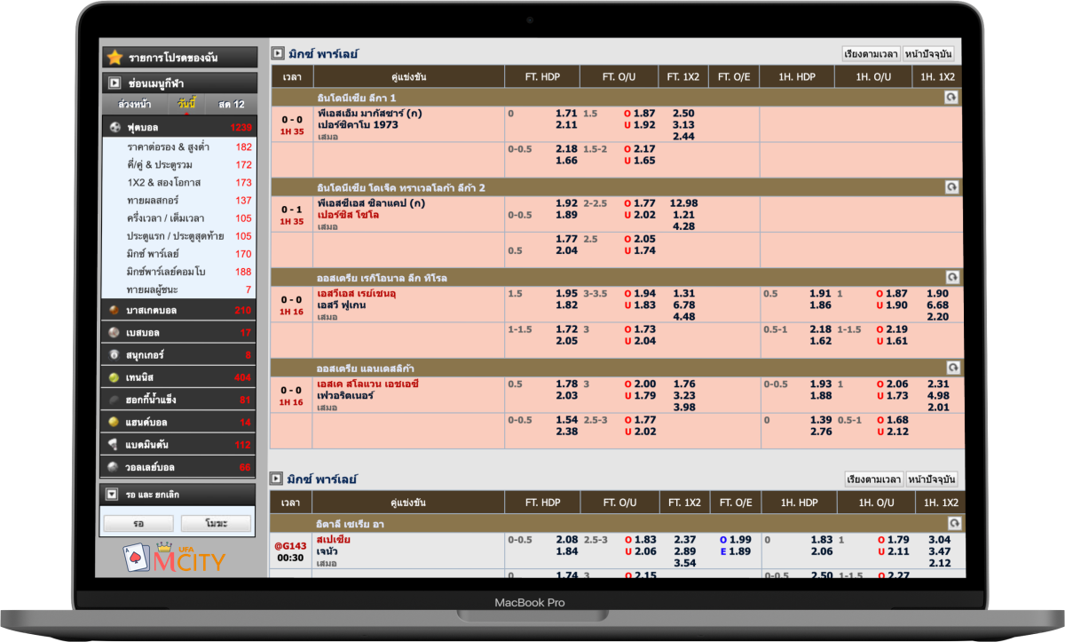
Task: Open the สด 12 live tab
Action: (x=231, y=104)
